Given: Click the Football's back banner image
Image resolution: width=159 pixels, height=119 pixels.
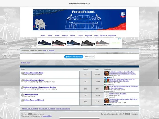Looking at the screenshot, I should tap(79, 20).
